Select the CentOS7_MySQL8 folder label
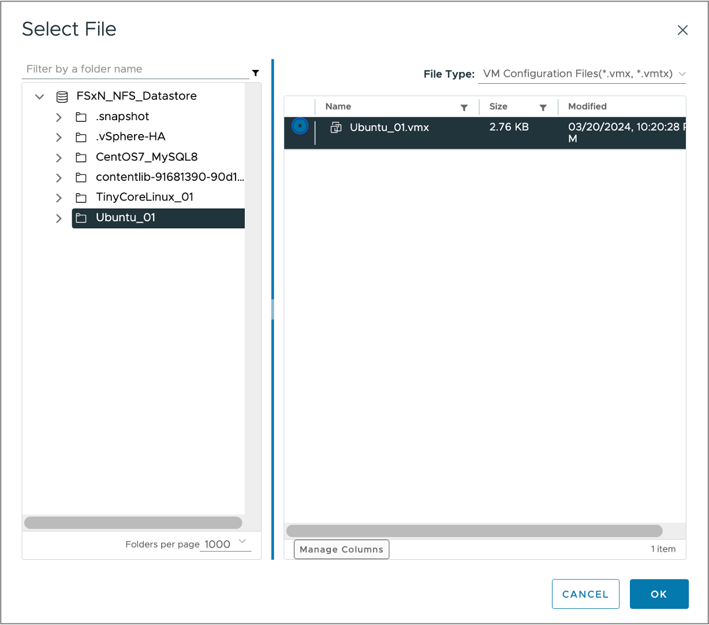The image size is (709, 625). point(147,157)
